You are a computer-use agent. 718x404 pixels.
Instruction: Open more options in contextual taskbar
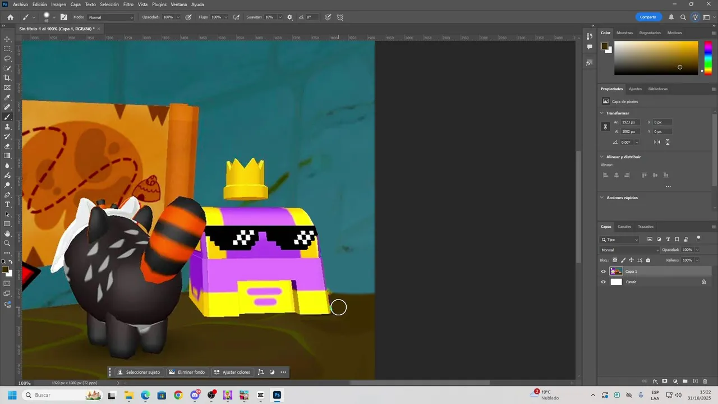[x=283, y=372]
